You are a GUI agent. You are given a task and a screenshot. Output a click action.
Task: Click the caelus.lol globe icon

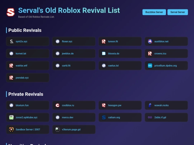(x=104, y=66)
